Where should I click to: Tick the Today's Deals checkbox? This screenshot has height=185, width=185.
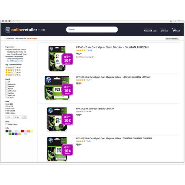(6, 124)
